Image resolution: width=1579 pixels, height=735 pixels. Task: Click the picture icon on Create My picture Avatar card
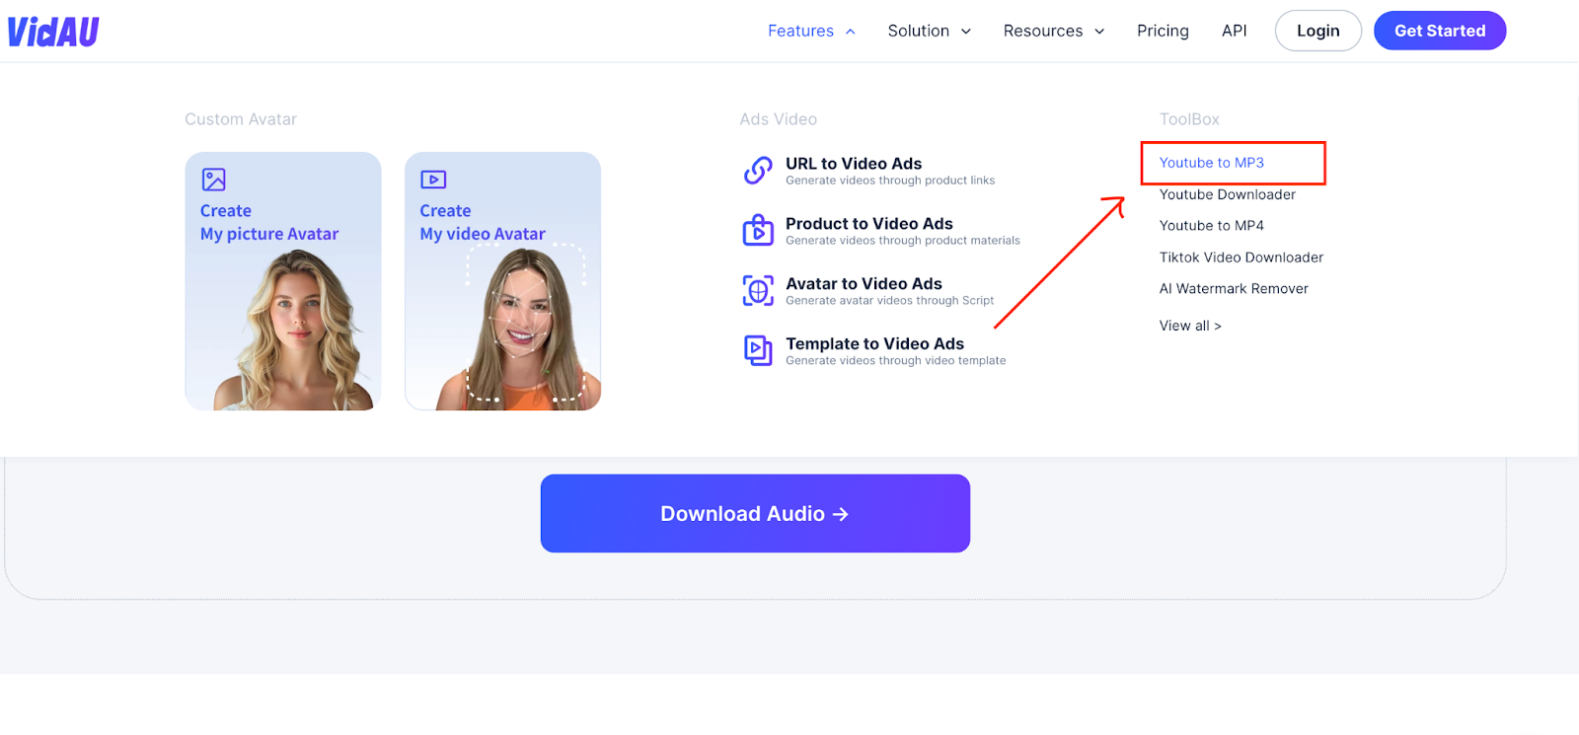click(x=214, y=180)
